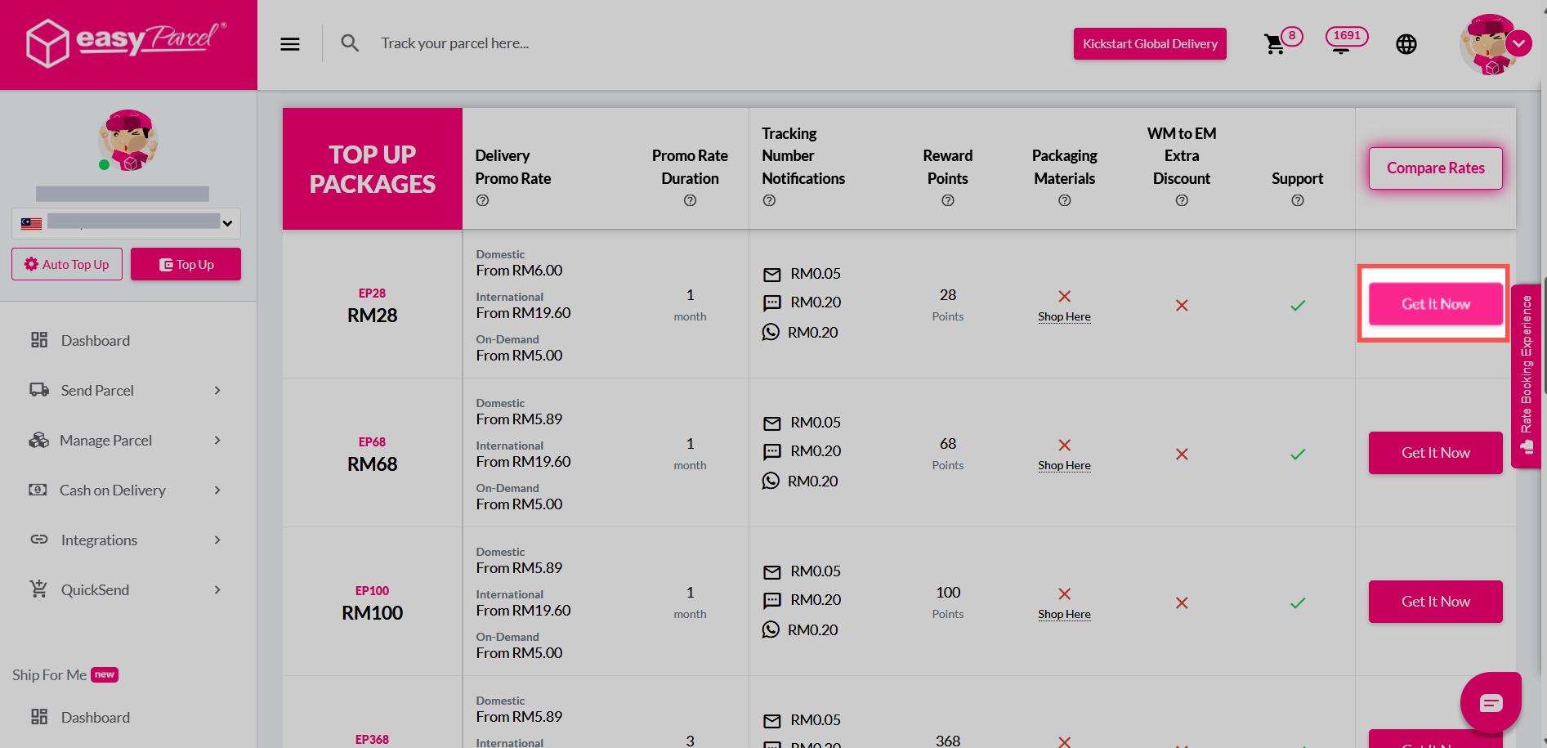Click the search magnifier icon

coord(350,43)
